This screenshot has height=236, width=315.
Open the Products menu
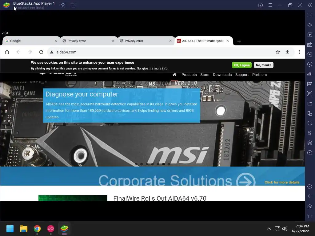pyautogui.click(x=189, y=75)
